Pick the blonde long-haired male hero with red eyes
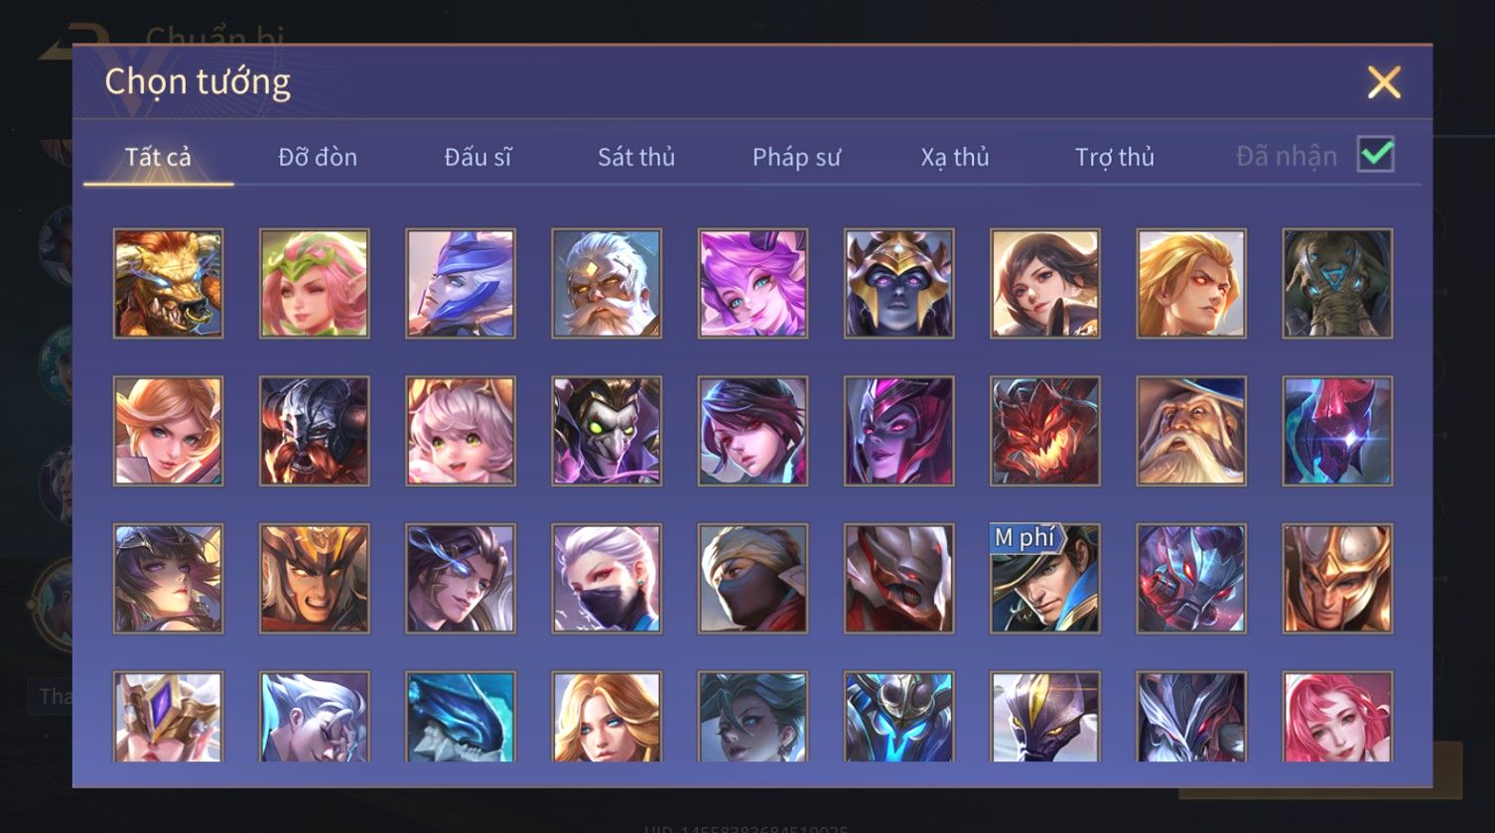This screenshot has width=1495, height=833. pos(1191,284)
